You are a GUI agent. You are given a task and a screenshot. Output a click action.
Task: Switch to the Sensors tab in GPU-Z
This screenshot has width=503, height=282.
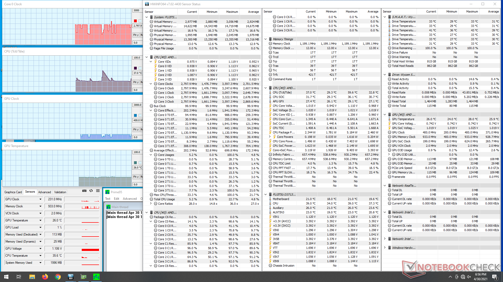coord(30,192)
